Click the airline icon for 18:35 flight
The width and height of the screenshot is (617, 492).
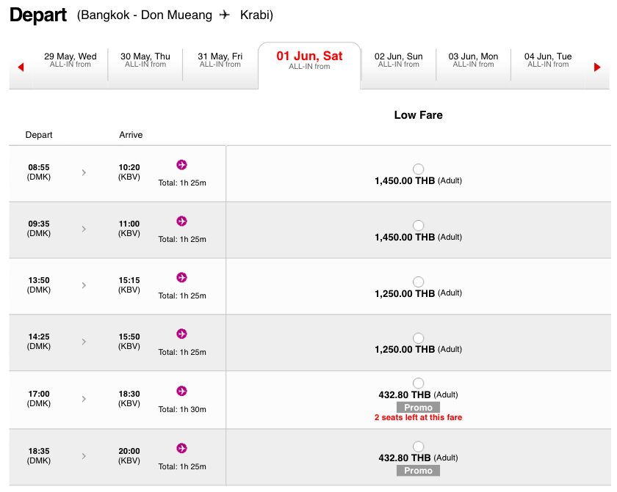(x=181, y=448)
